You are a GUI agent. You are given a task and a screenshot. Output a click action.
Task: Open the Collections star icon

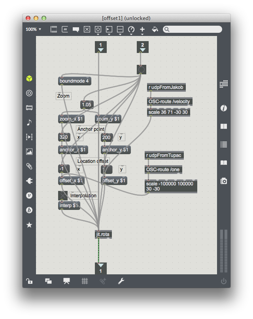(x=29, y=225)
